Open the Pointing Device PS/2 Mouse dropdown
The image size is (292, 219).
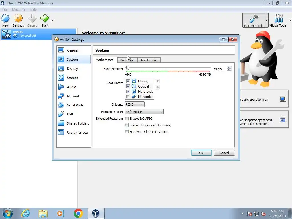[x=144, y=112]
